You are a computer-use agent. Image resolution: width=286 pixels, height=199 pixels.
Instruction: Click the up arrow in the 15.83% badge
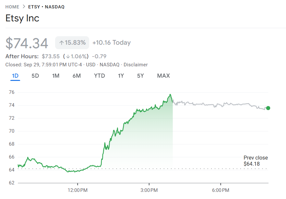(x=61, y=43)
